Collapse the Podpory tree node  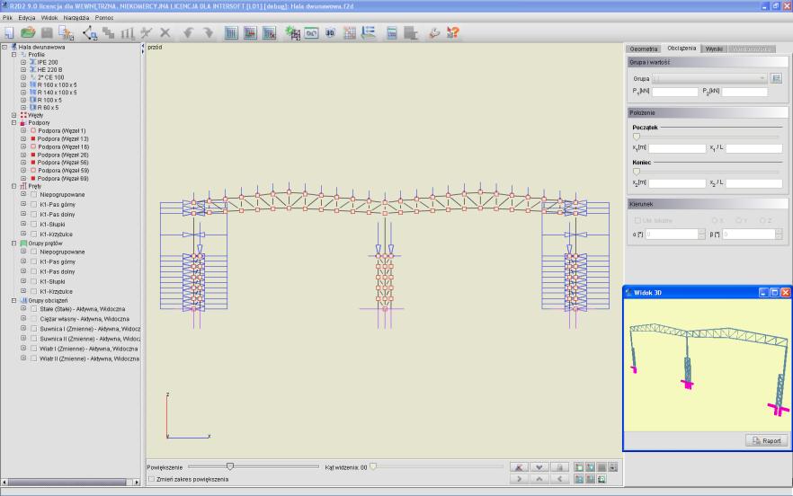coord(14,122)
